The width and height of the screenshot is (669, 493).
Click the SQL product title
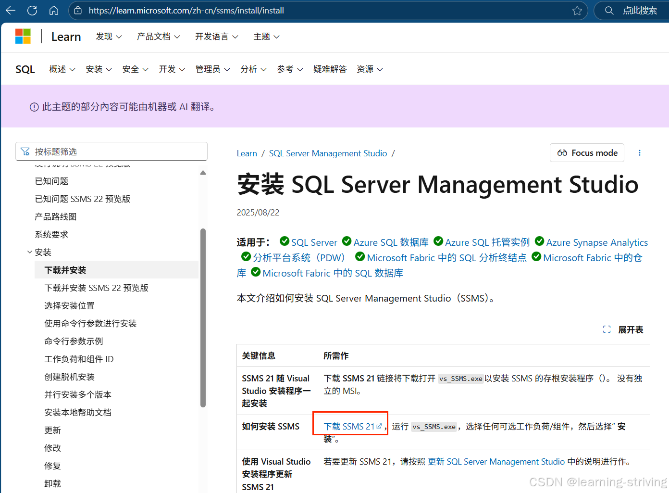25,69
